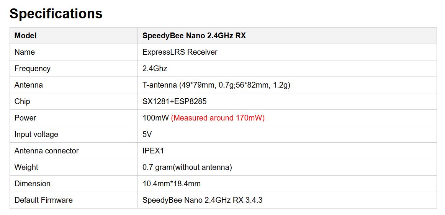Screen dimensions: 445x215
Task: Click the Chip row label
Action: pyautogui.click(x=22, y=101)
